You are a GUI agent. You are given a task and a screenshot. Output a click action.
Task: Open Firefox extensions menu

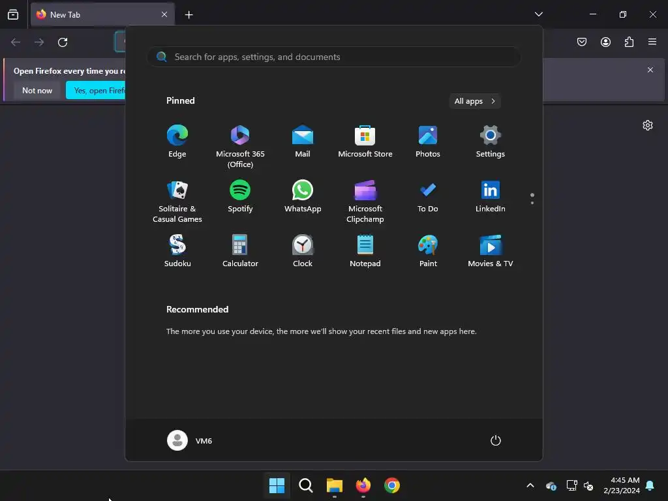pyautogui.click(x=629, y=42)
